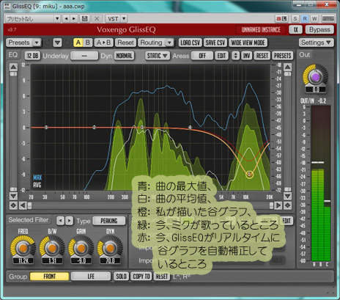Click the INV button
Image resolution: width=340 pixels, height=300 pixels.
tap(247, 56)
